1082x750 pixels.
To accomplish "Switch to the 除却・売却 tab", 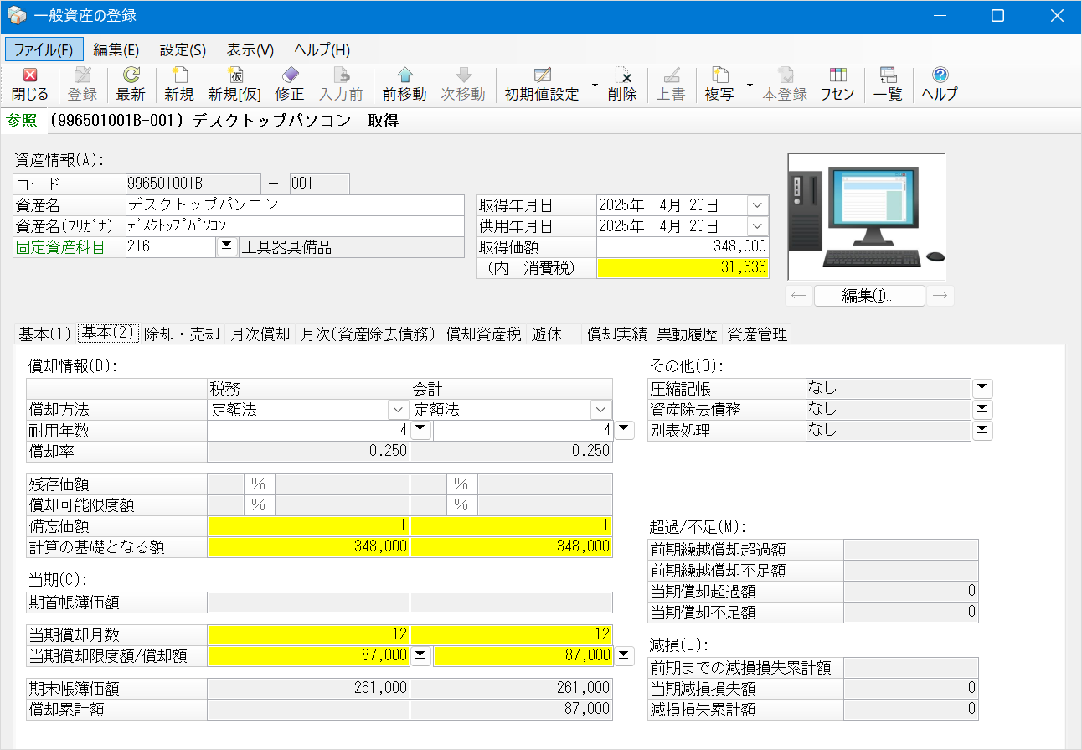I will point(182,334).
